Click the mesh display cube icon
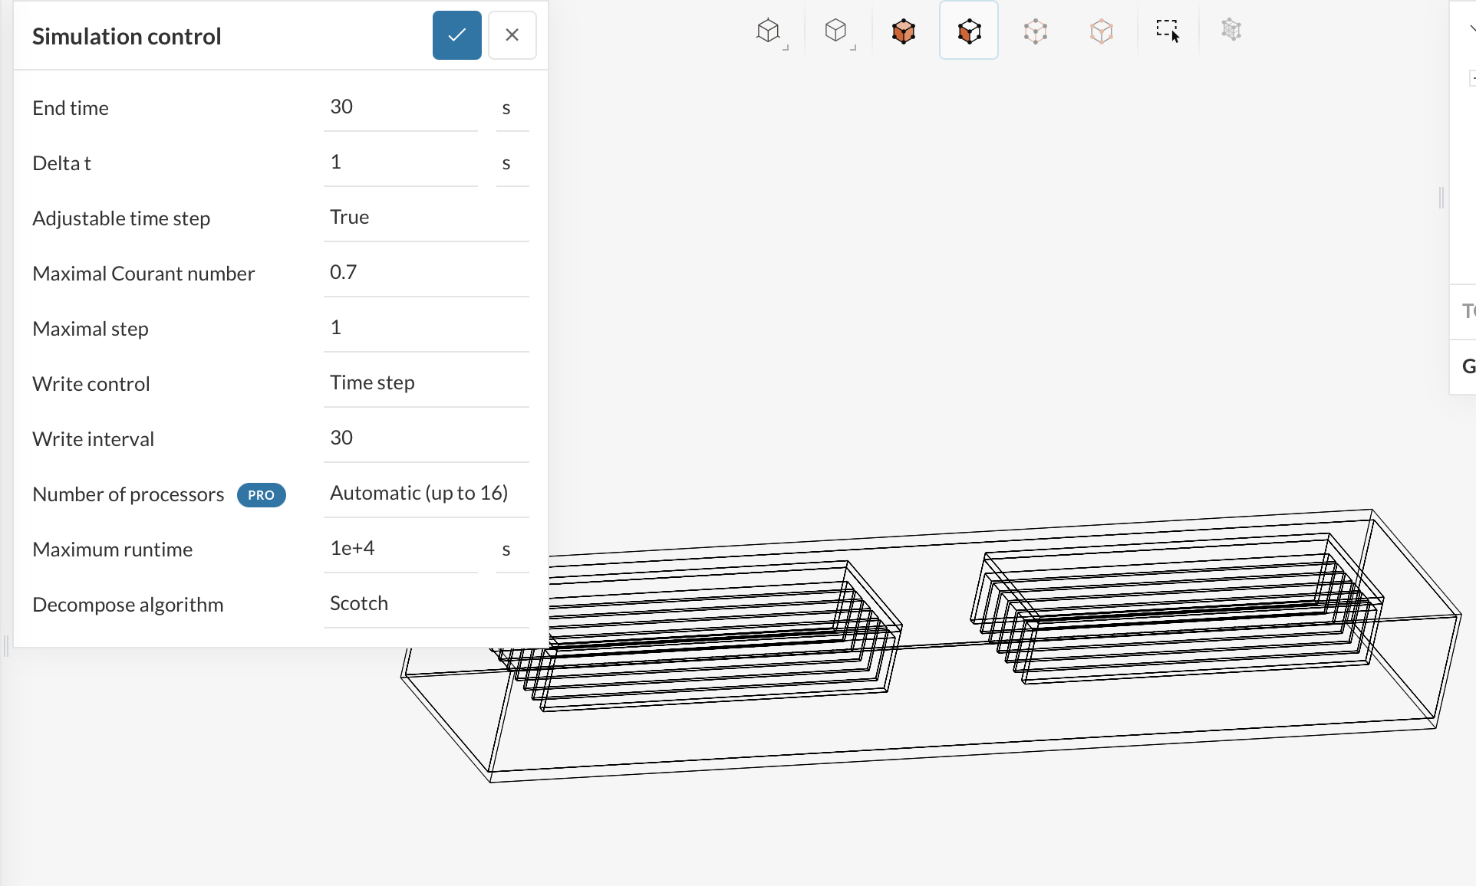Image resolution: width=1476 pixels, height=886 pixels. [1231, 31]
